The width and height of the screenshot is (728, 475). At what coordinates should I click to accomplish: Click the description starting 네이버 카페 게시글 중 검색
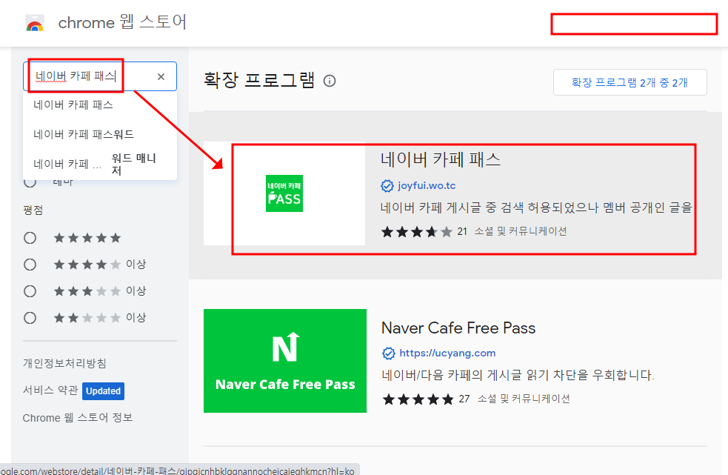[536, 207]
